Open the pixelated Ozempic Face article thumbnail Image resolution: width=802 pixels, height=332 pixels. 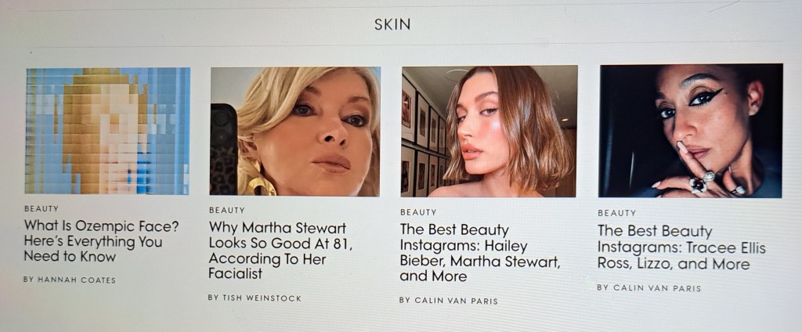[107, 131]
